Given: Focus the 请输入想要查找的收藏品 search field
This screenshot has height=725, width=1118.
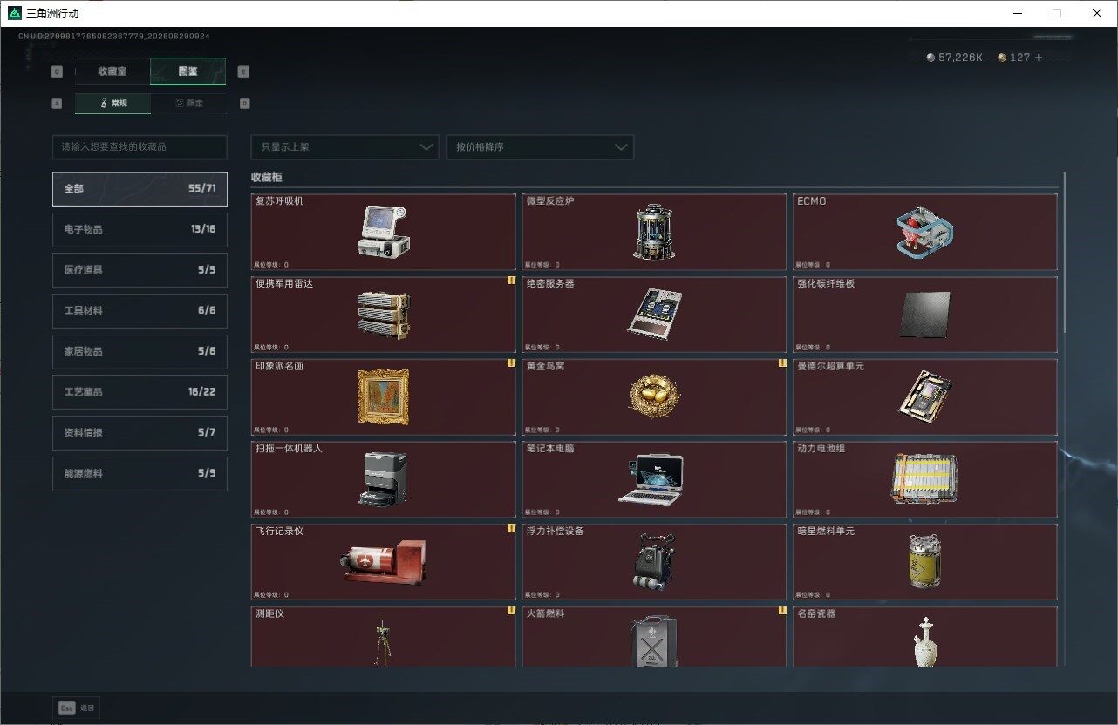Looking at the screenshot, I should (x=140, y=146).
